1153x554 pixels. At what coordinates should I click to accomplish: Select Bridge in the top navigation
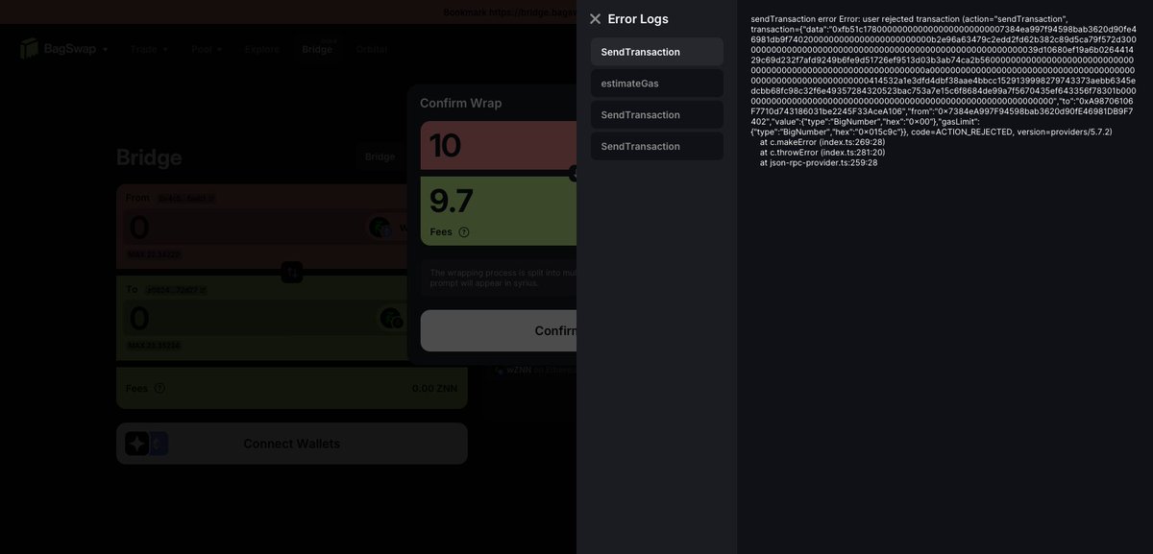tap(317, 49)
